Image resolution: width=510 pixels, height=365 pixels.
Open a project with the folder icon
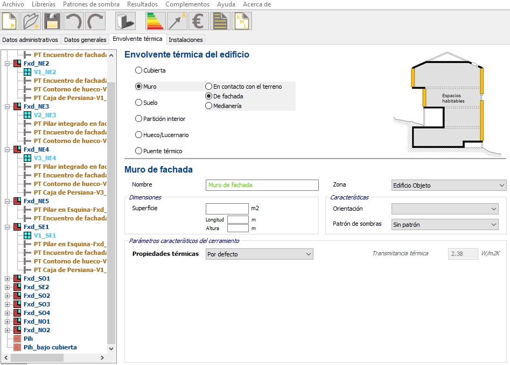[x=31, y=22]
